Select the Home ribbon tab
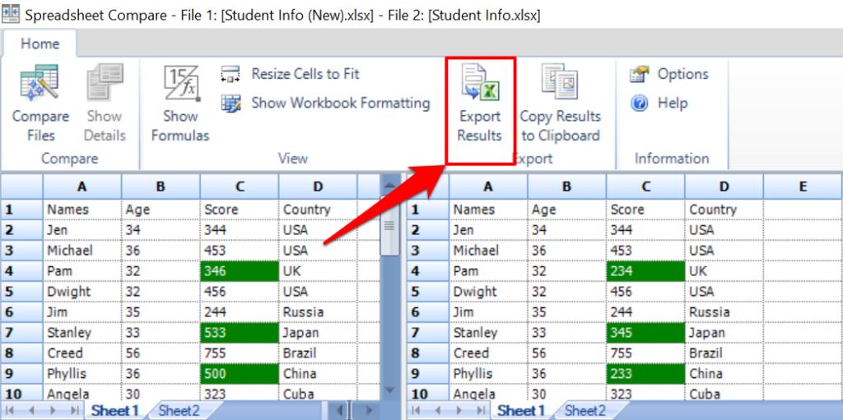The height and width of the screenshot is (420, 843). [x=40, y=44]
